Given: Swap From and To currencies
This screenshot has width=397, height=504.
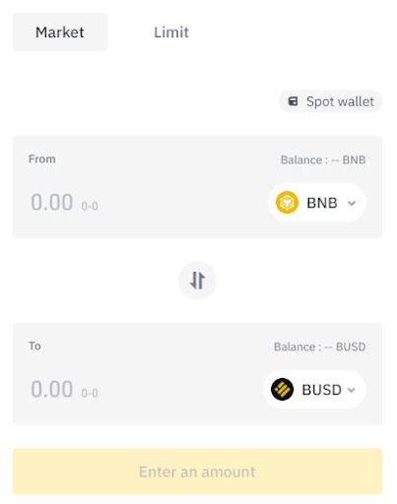Looking at the screenshot, I should [x=197, y=281].
